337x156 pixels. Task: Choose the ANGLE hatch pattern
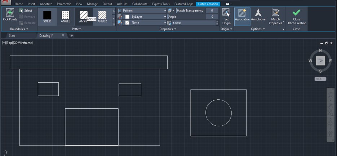click(65, 17)
